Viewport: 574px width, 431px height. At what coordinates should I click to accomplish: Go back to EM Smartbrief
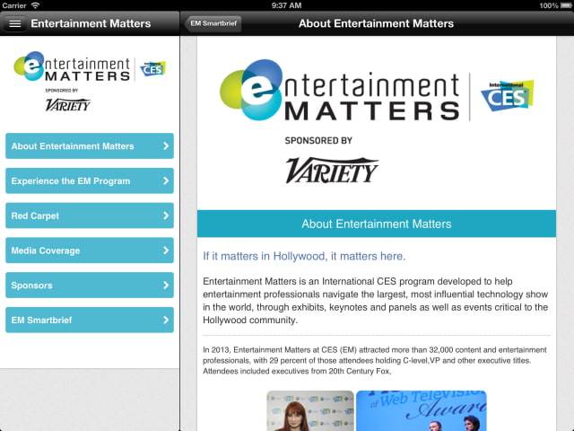213,23
